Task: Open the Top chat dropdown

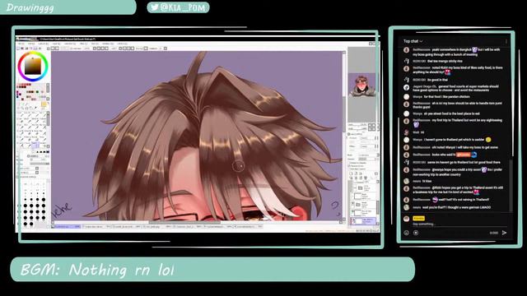Action: [413, 41]
